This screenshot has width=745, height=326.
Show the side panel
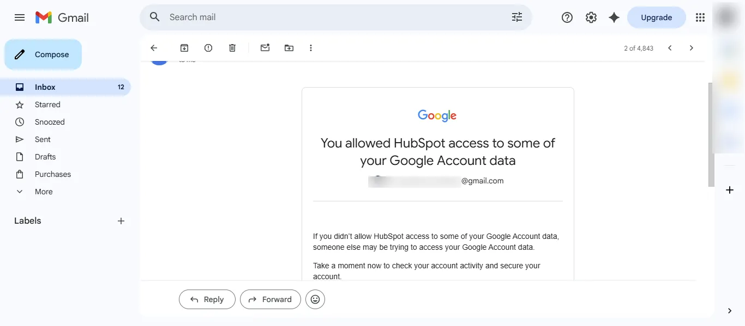[x=729, y=311]
